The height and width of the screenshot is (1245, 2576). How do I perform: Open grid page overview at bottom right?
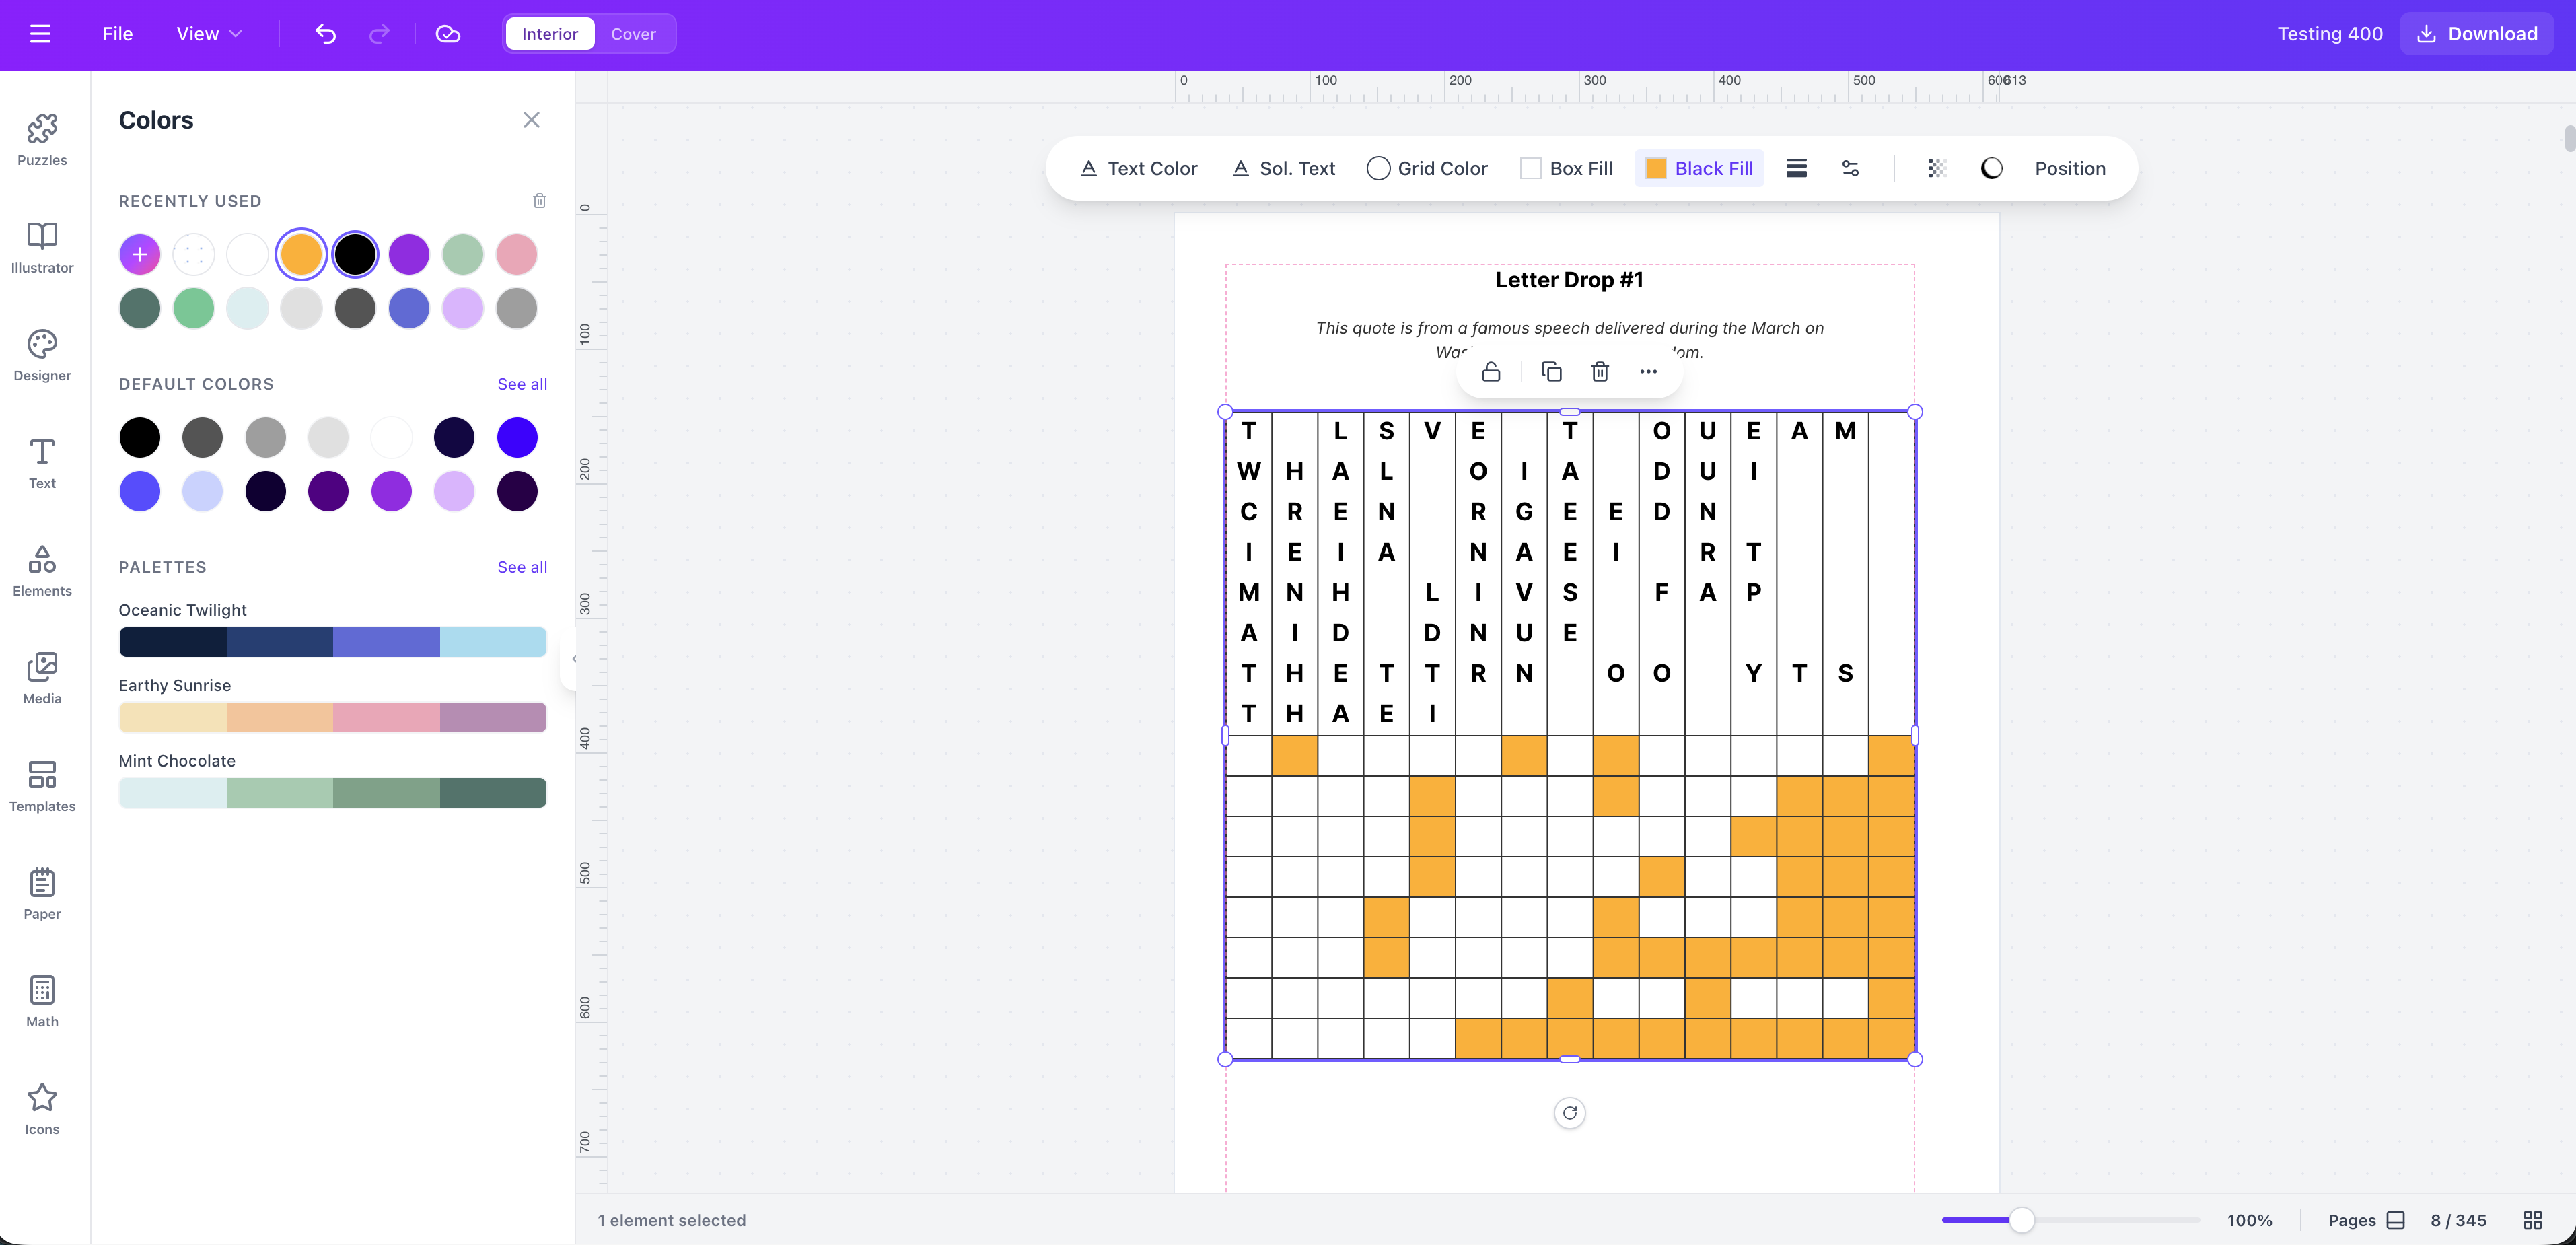(2533, 1220)
